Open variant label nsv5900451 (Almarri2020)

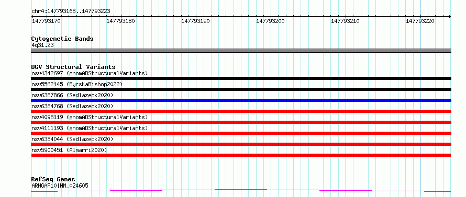69,150
